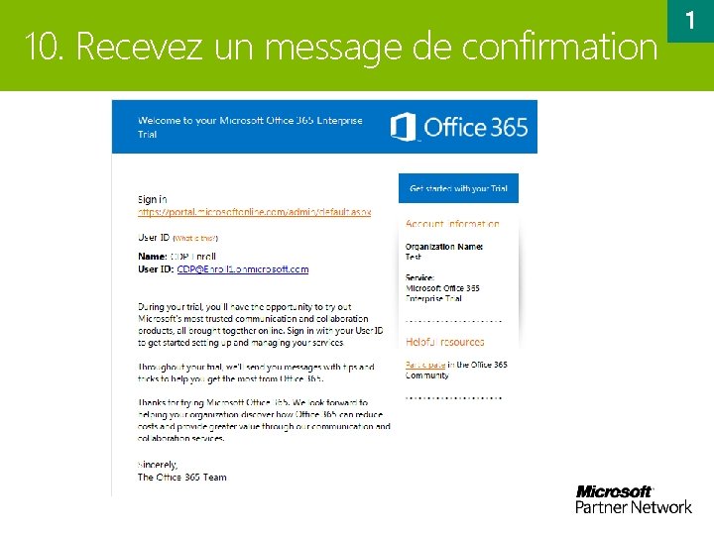This screenshot has height=535, width=714.
Task: Click the 'Name: CDP Enroll' line
Action: pos(177,257)
